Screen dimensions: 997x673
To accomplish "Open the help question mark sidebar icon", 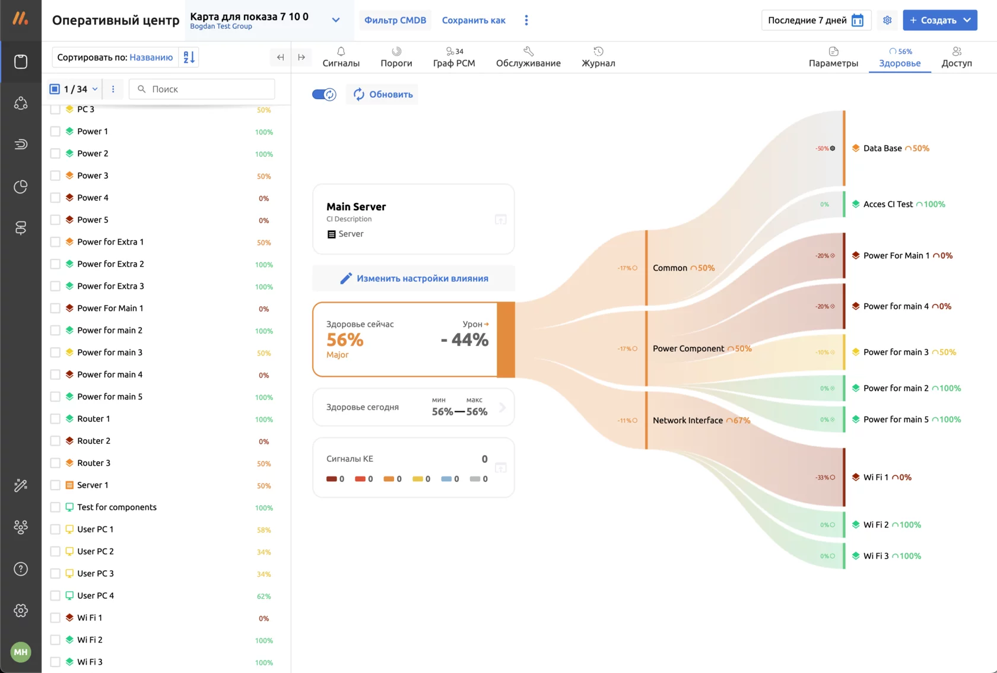I will pos(21,569).
